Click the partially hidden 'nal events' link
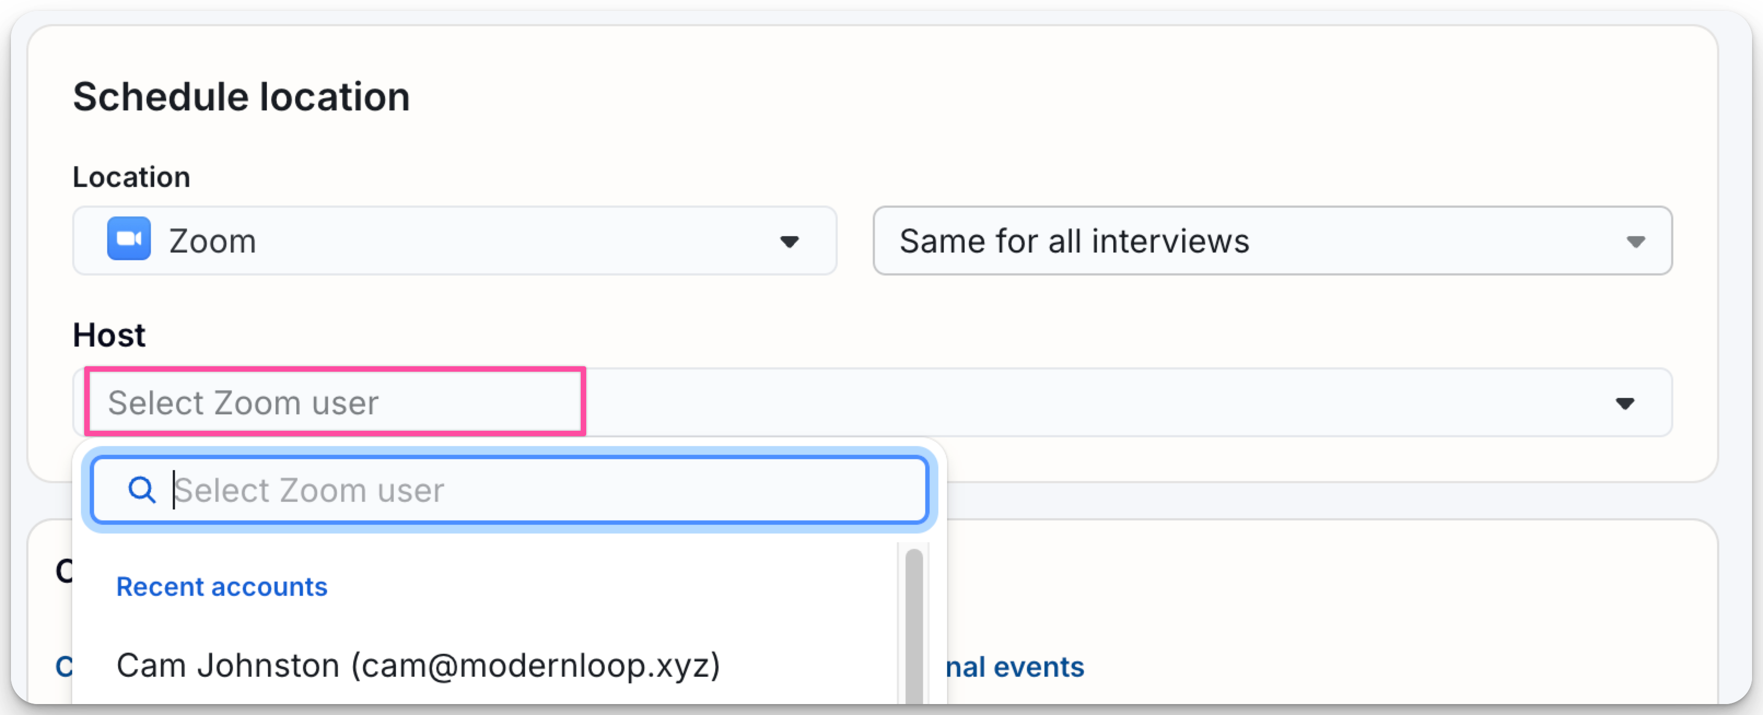The image size is (1763, 715). click(x=1015, y=666)
